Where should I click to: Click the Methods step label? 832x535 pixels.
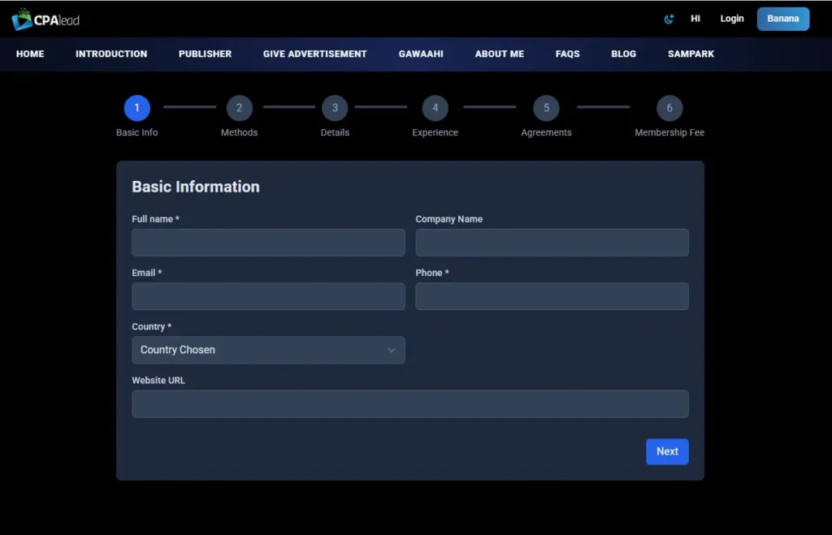[x=240, y=132]
